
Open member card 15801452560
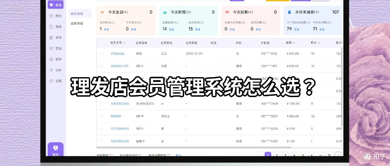click(x=120, y=104)
